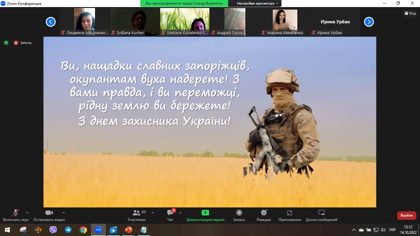Unmute microphone (Включить звук)
Viewport: 420px width, 236px height.
pyautogui.click(x=16, y=215)
